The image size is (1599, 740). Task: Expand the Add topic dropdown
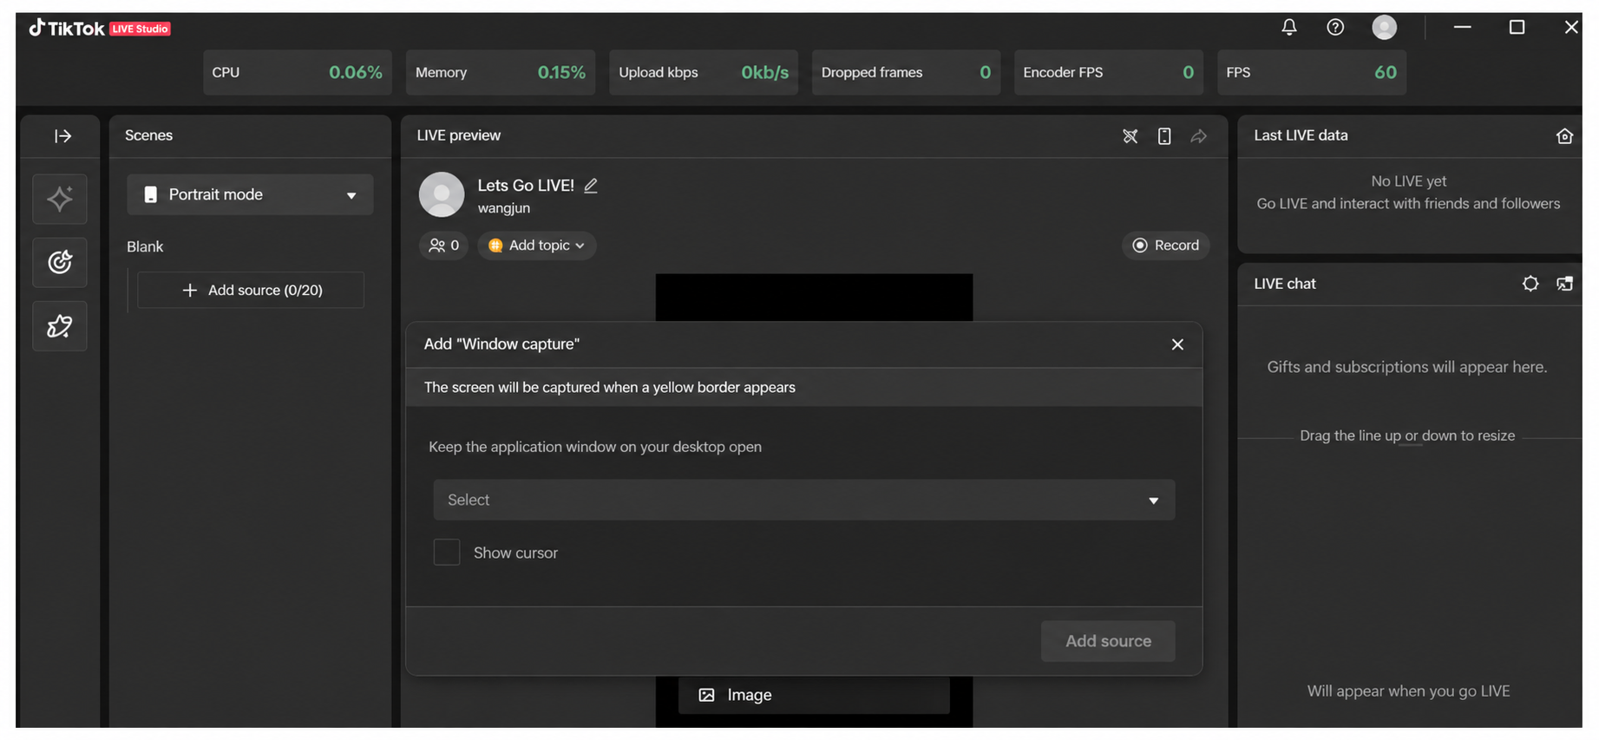[537, 246]
